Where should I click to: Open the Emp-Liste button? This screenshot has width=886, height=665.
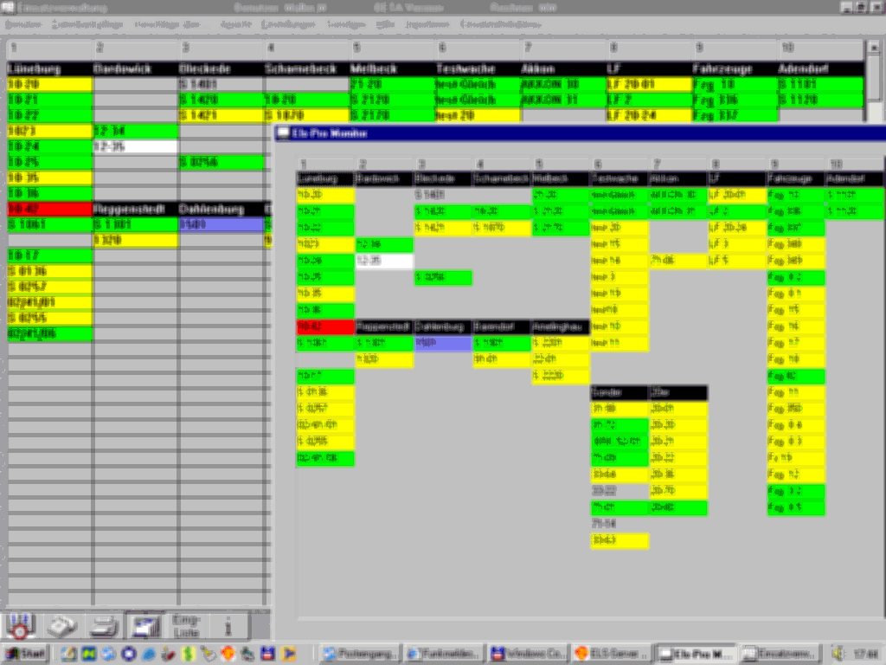pos(187,625)
